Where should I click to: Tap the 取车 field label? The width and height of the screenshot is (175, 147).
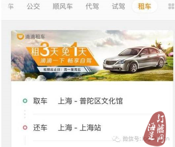(40, 101)
